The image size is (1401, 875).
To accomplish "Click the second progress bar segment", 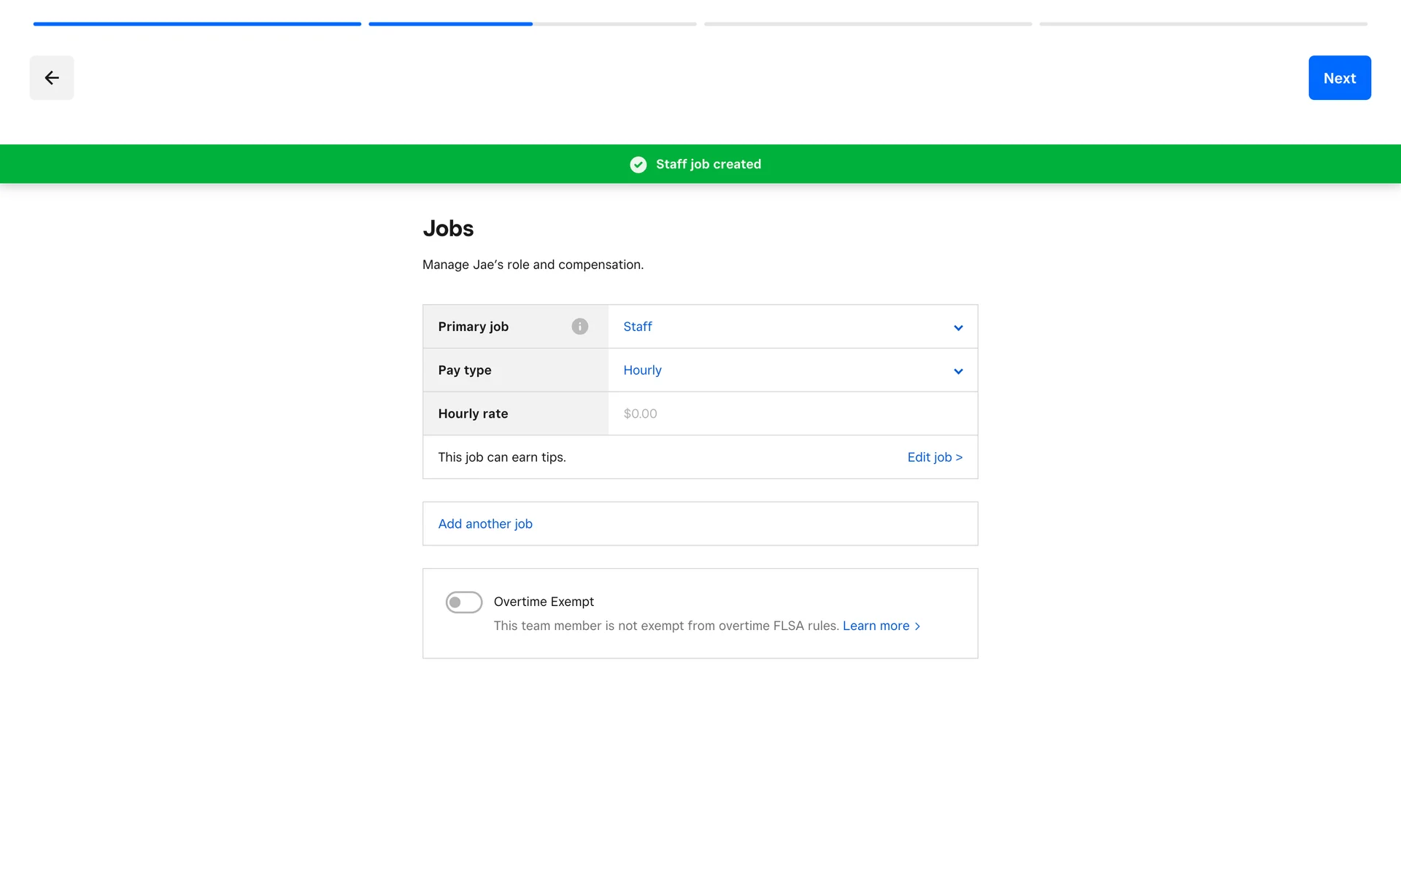I will (x=532, y=24).
